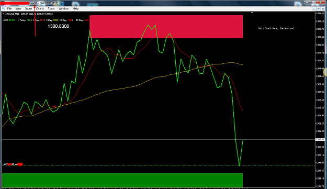
Task: Open the File menu
Action: (9, 9)
